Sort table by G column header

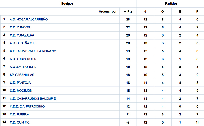[163, 11]
